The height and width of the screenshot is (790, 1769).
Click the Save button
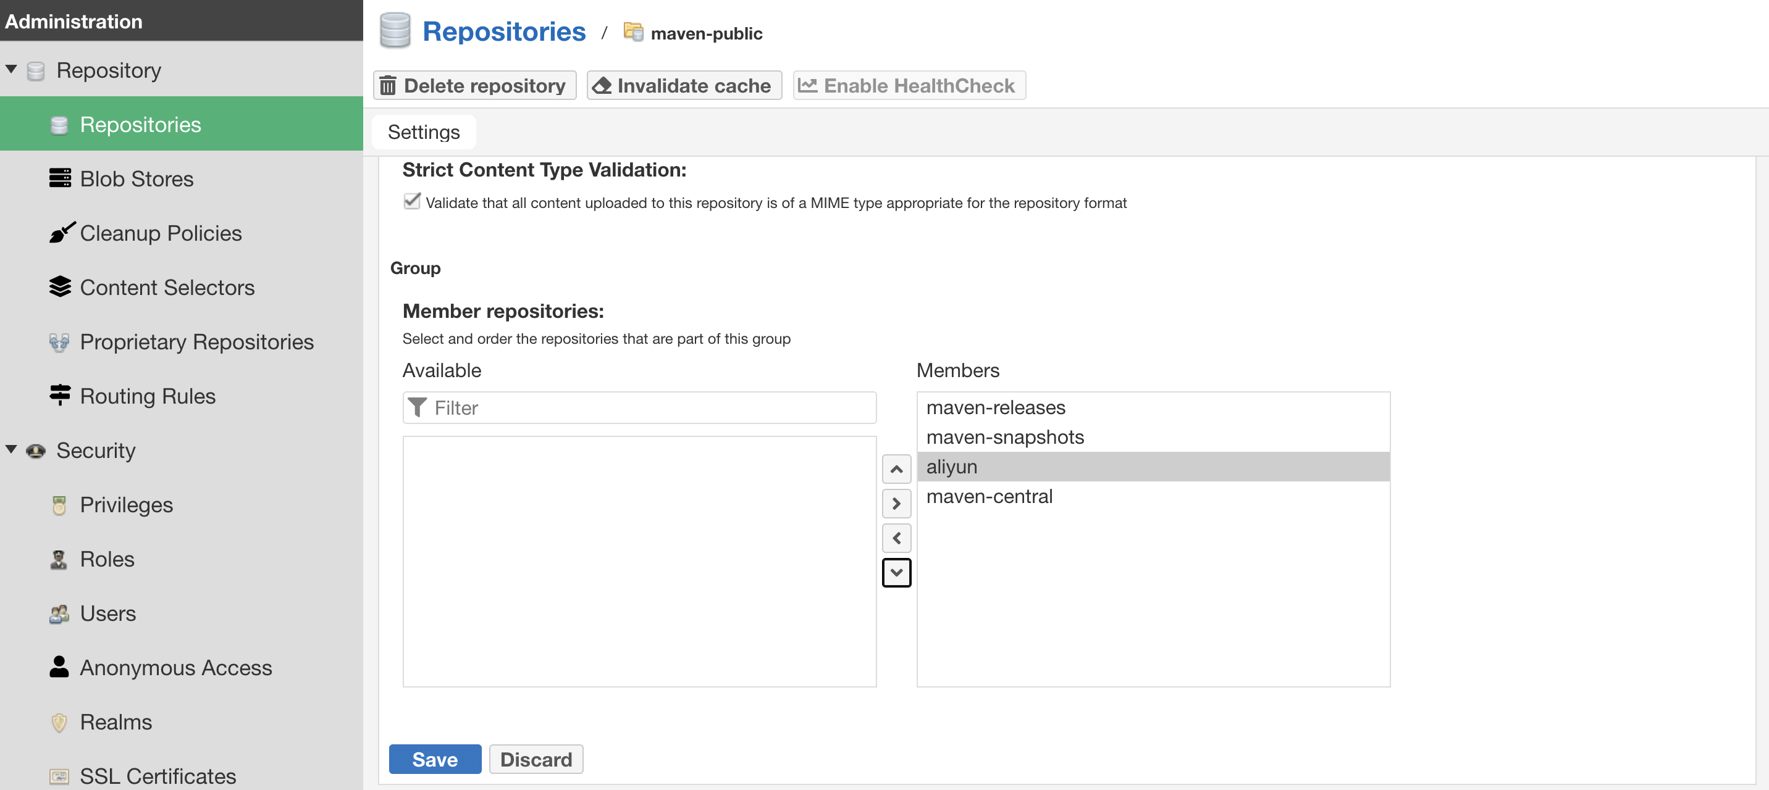click(435, 759)
